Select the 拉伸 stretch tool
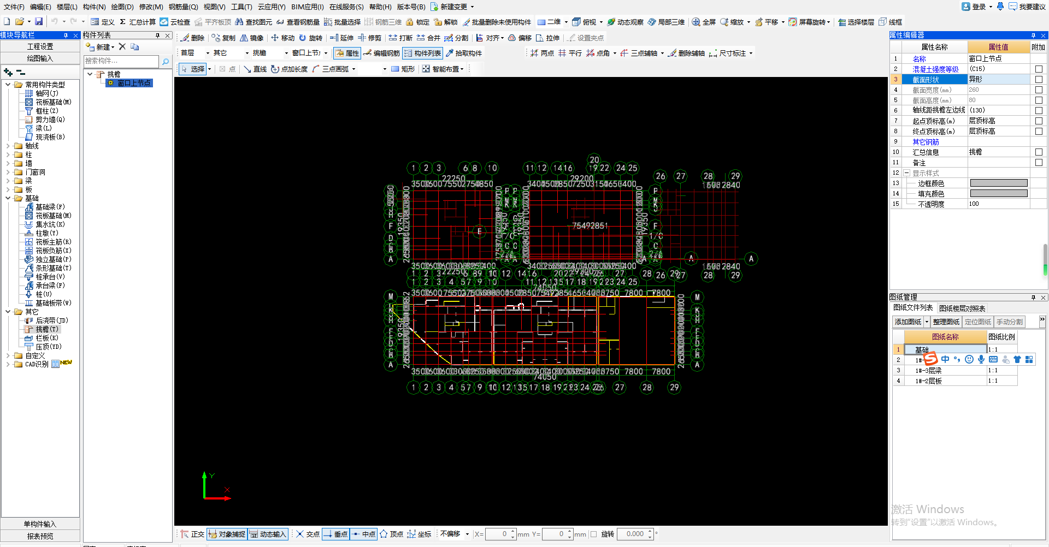This screenshot has height=547, width=1049. (x=548, y=38)
